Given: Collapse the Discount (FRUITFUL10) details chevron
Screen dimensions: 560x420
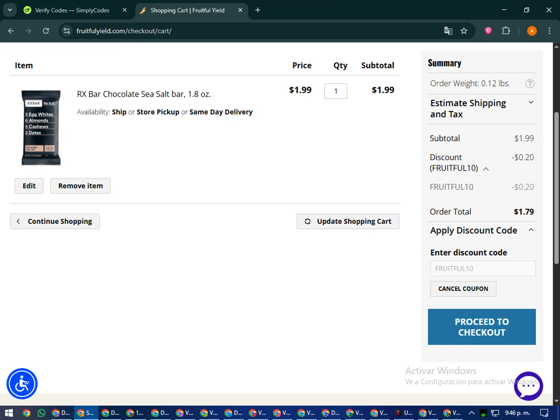Looking at the screenshot, I should click(486, 169).
